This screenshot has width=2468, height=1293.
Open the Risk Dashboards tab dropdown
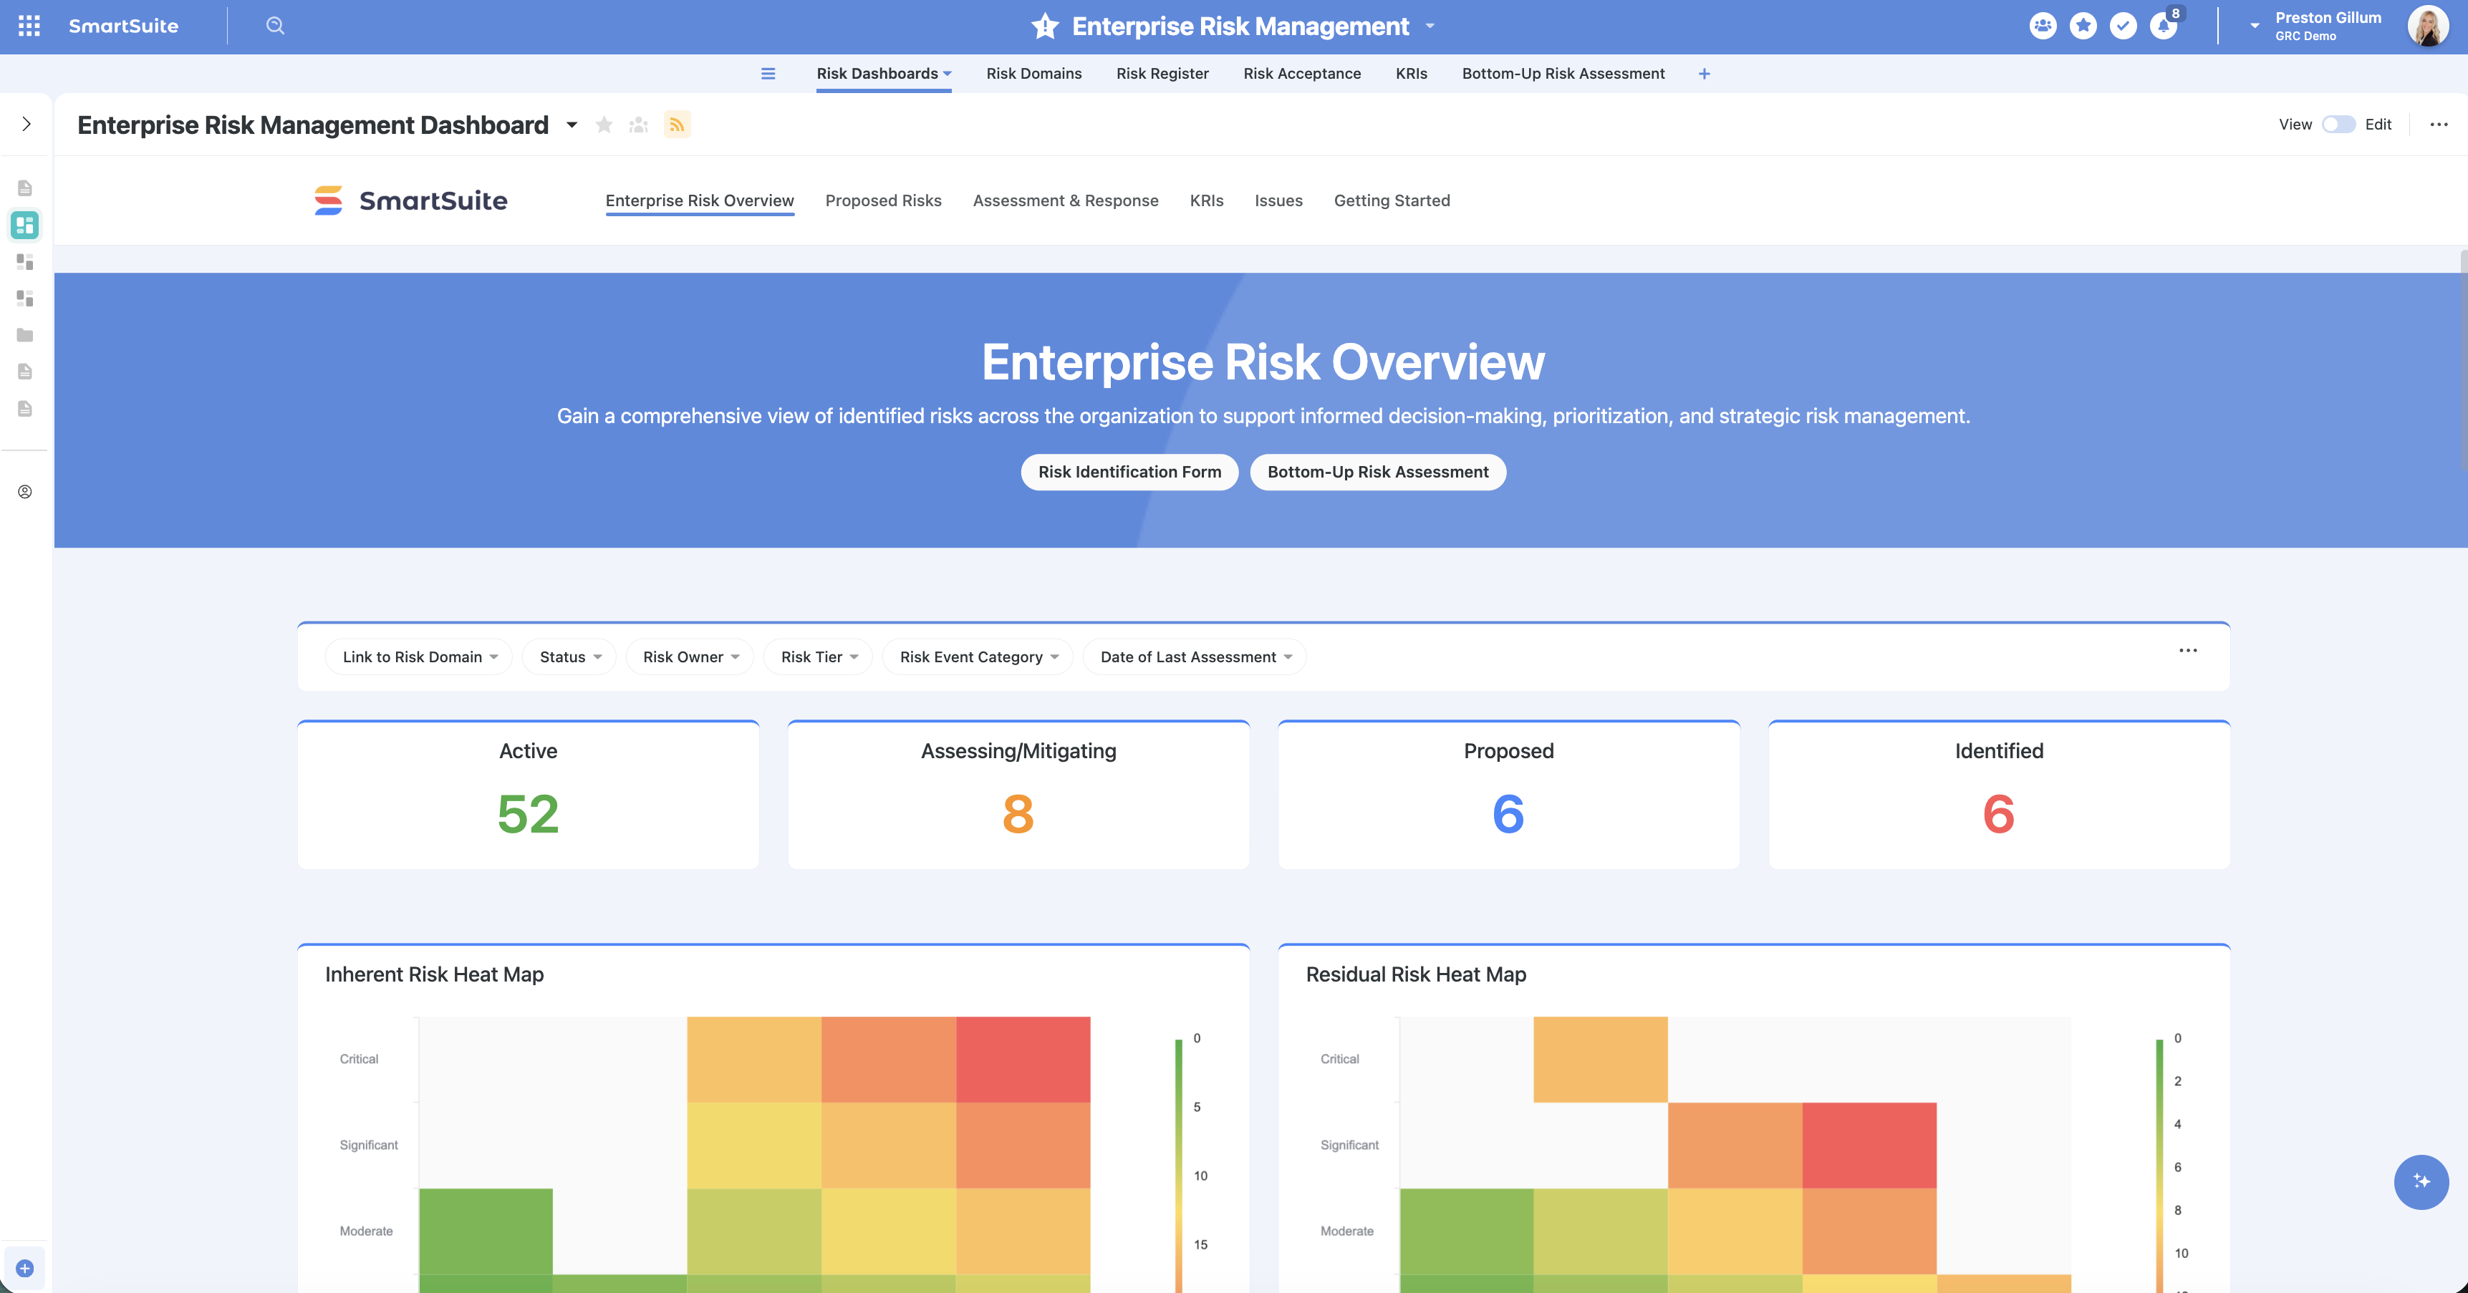947,74
